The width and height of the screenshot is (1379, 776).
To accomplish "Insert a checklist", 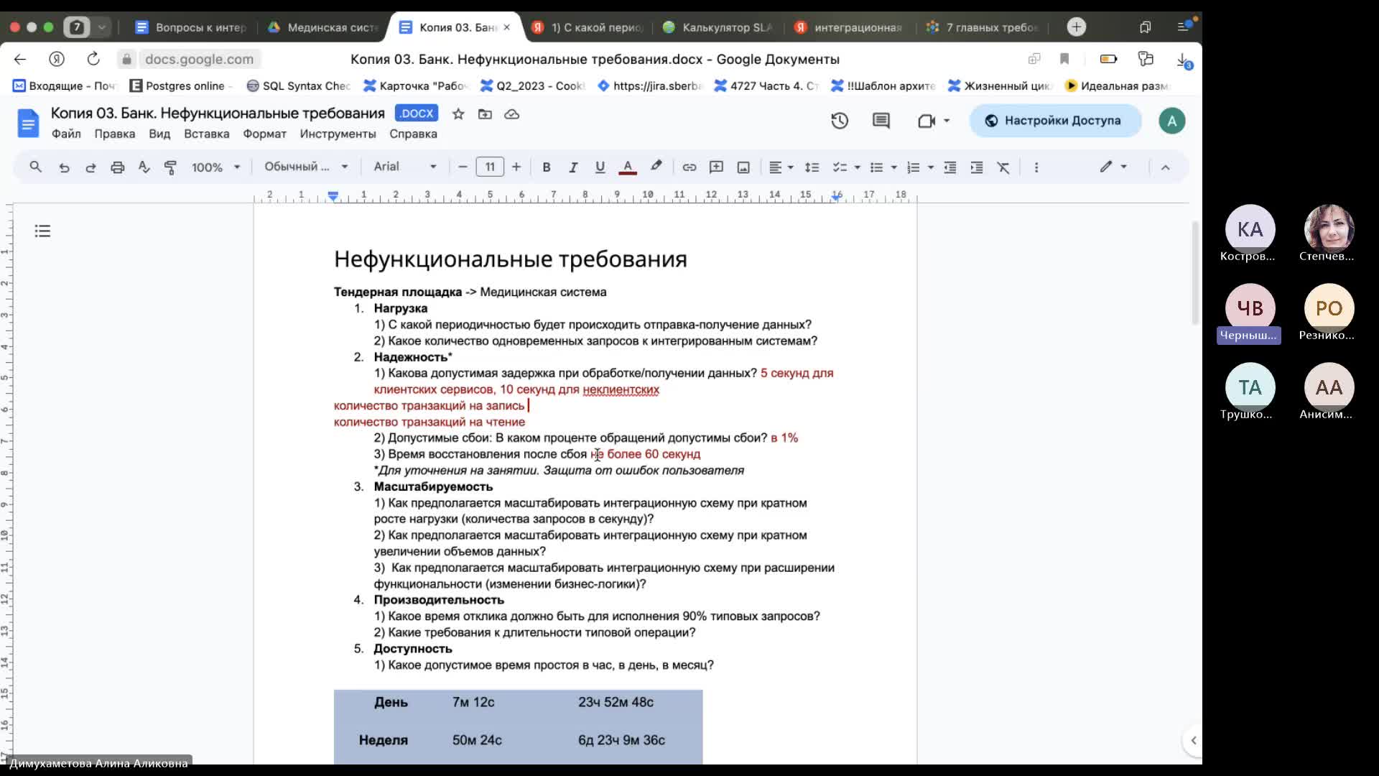I will coord(839,167).
